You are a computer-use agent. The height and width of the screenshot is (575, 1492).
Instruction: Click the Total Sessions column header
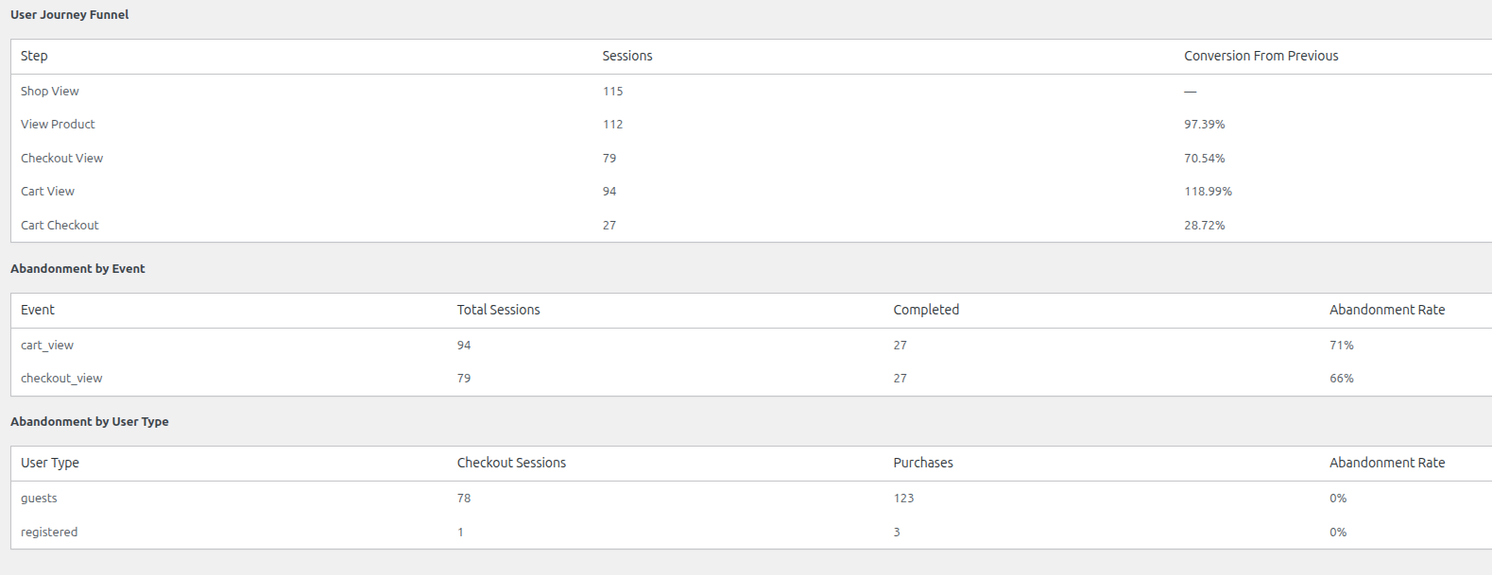click(499, 310)
